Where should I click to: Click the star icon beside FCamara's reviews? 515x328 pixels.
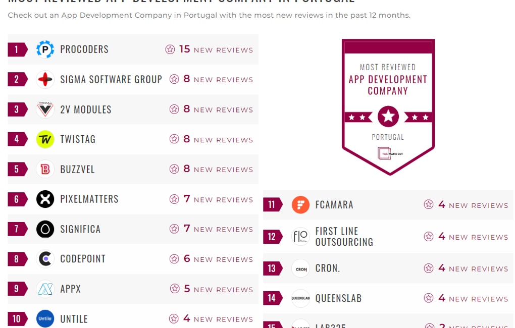pos(429,204)
